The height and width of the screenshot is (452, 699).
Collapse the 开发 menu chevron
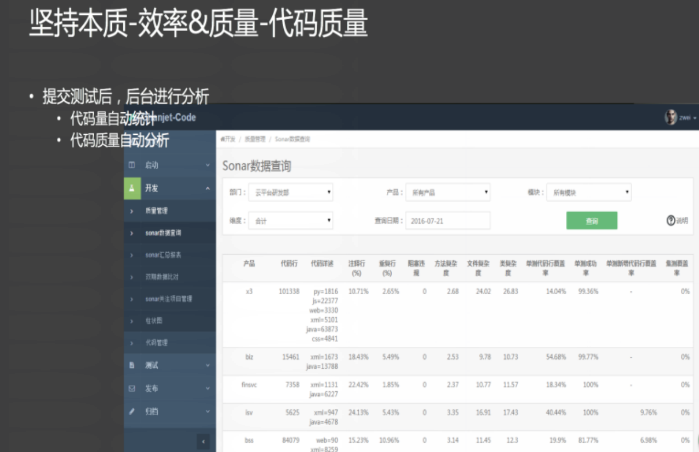(x=208, y=188)
